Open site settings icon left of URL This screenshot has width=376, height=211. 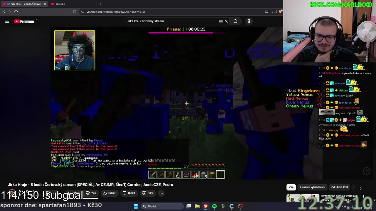pyautogui.click(x=82, y=12)
